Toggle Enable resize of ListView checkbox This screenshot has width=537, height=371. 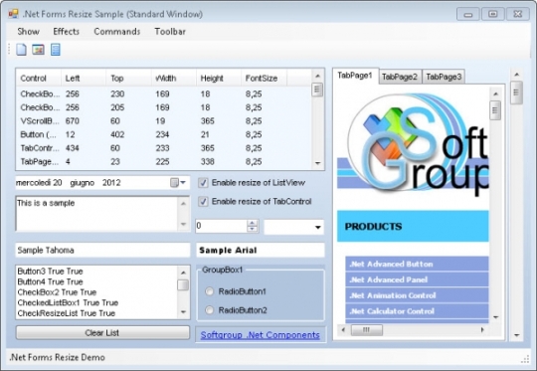point(203,183)
